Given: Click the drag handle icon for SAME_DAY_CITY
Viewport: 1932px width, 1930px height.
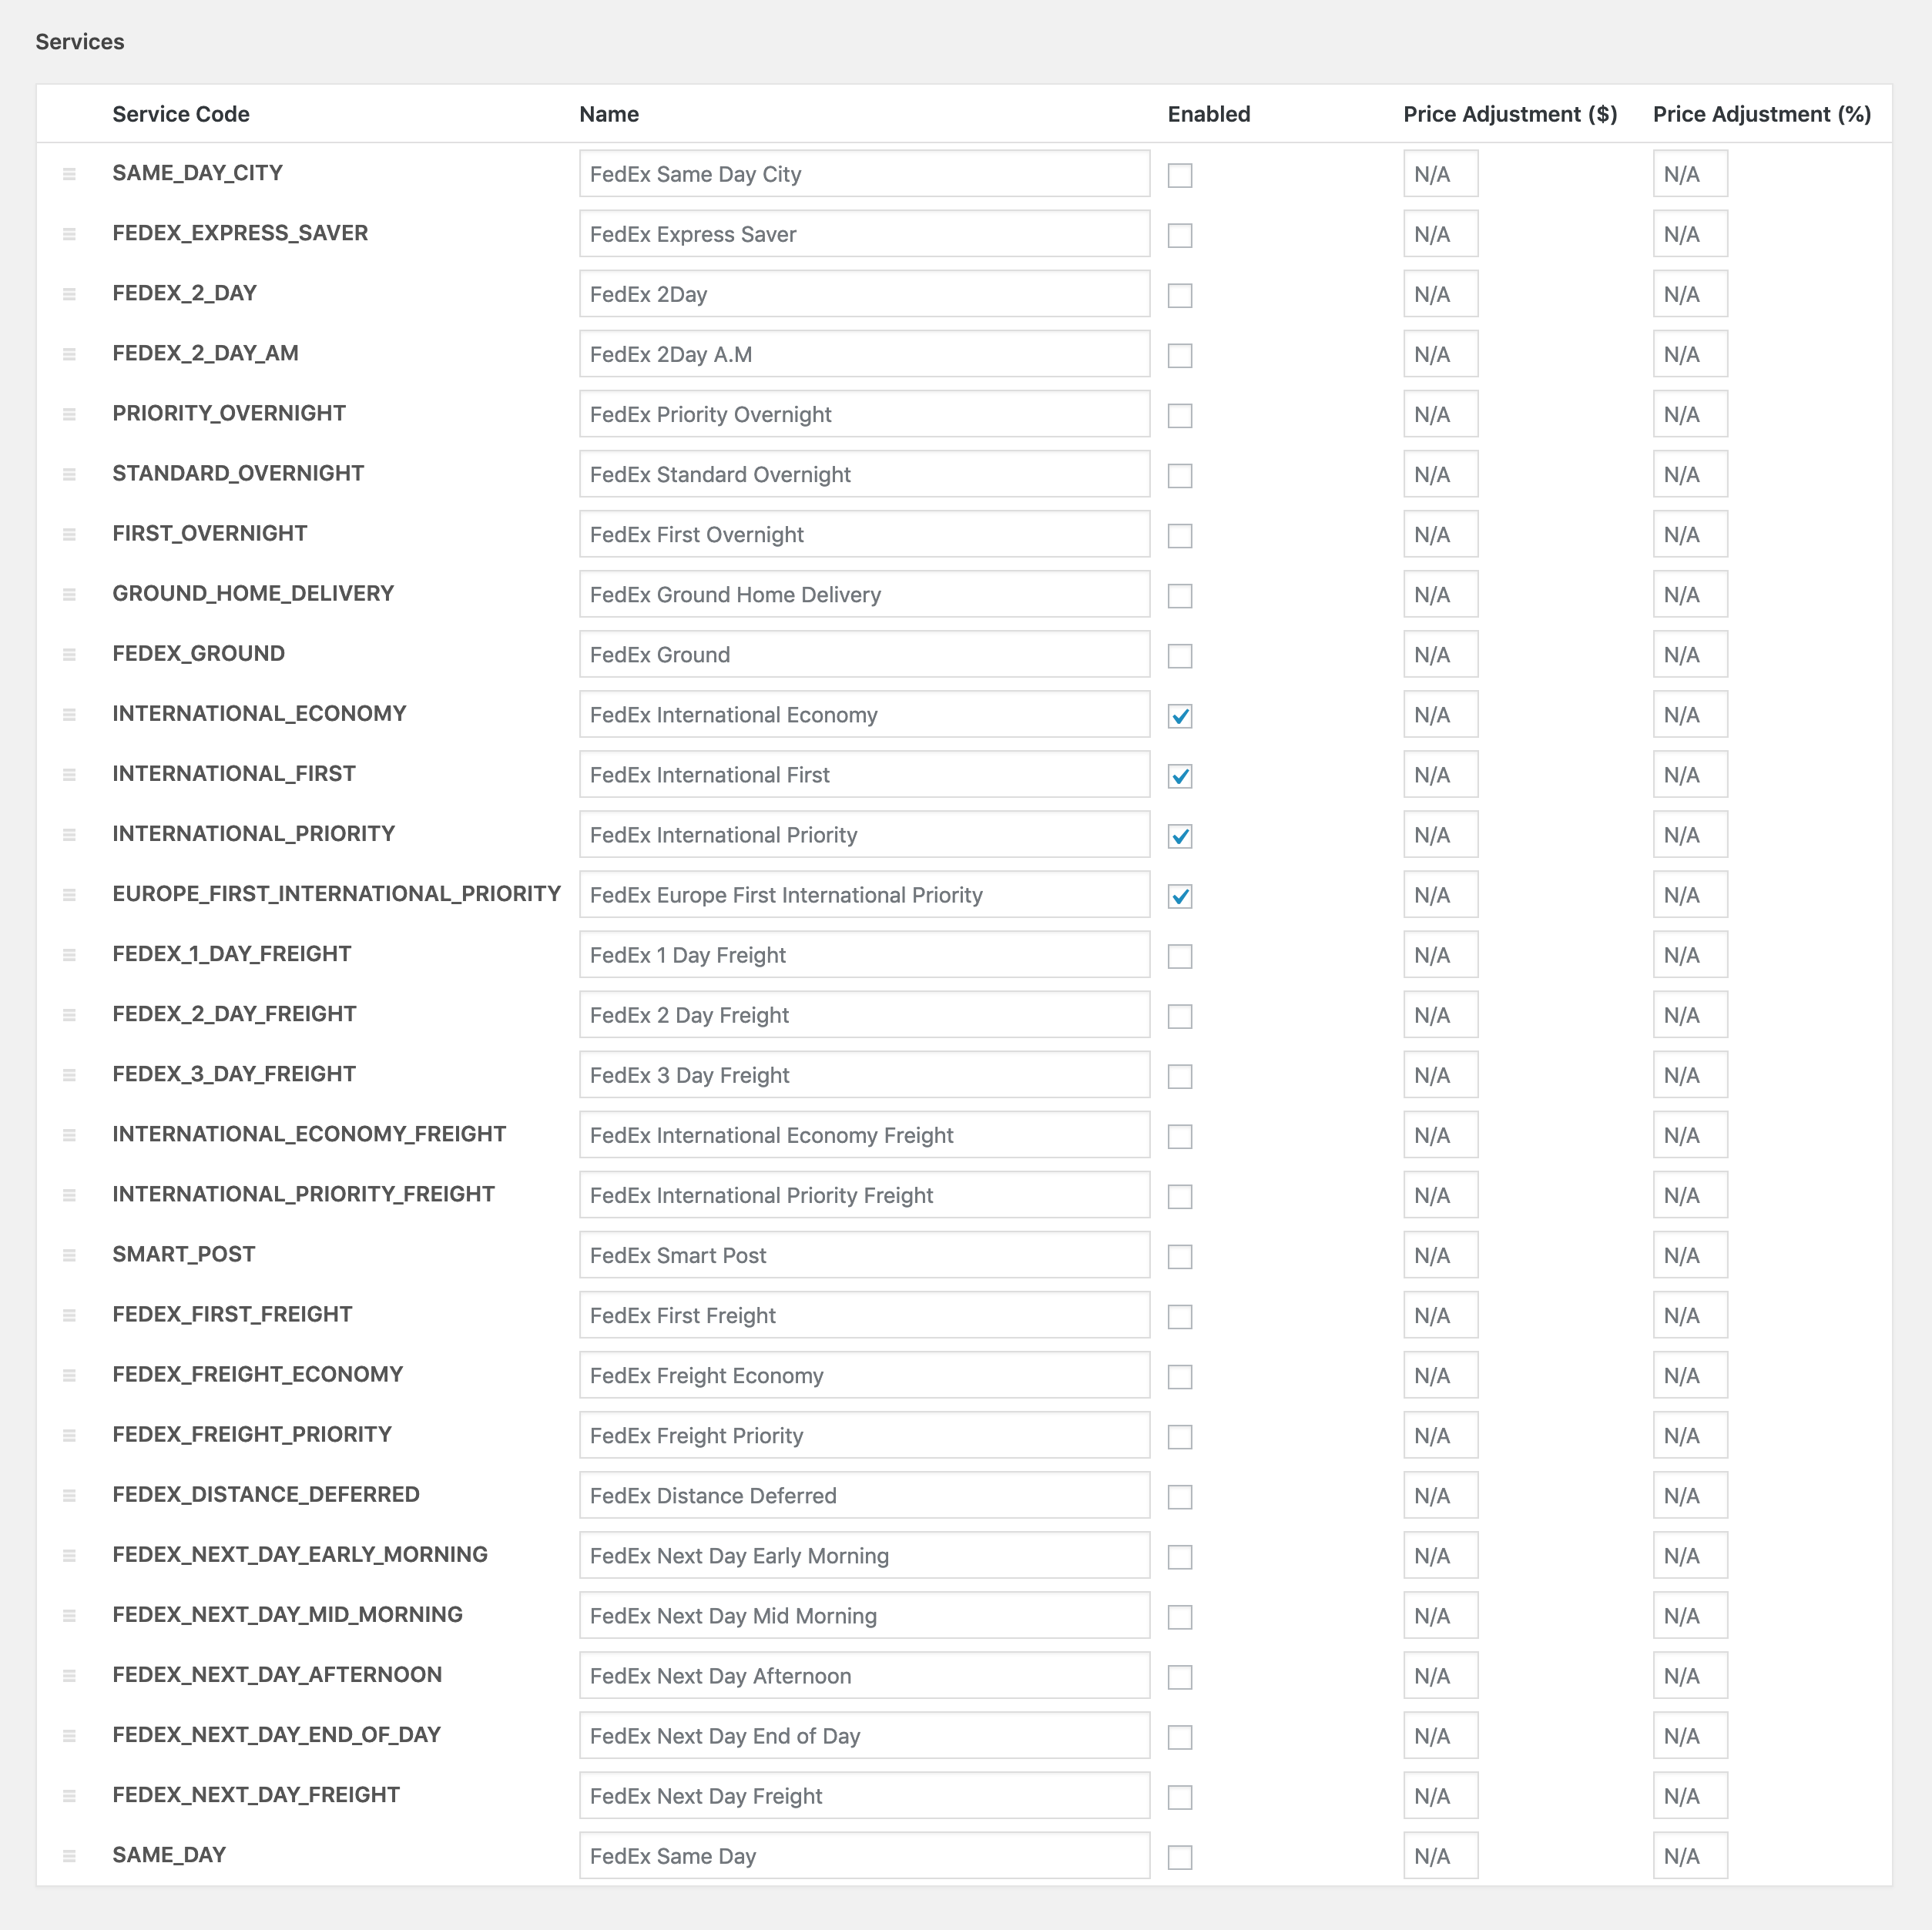Looking at the screenshot, I should tap(69, 175).
